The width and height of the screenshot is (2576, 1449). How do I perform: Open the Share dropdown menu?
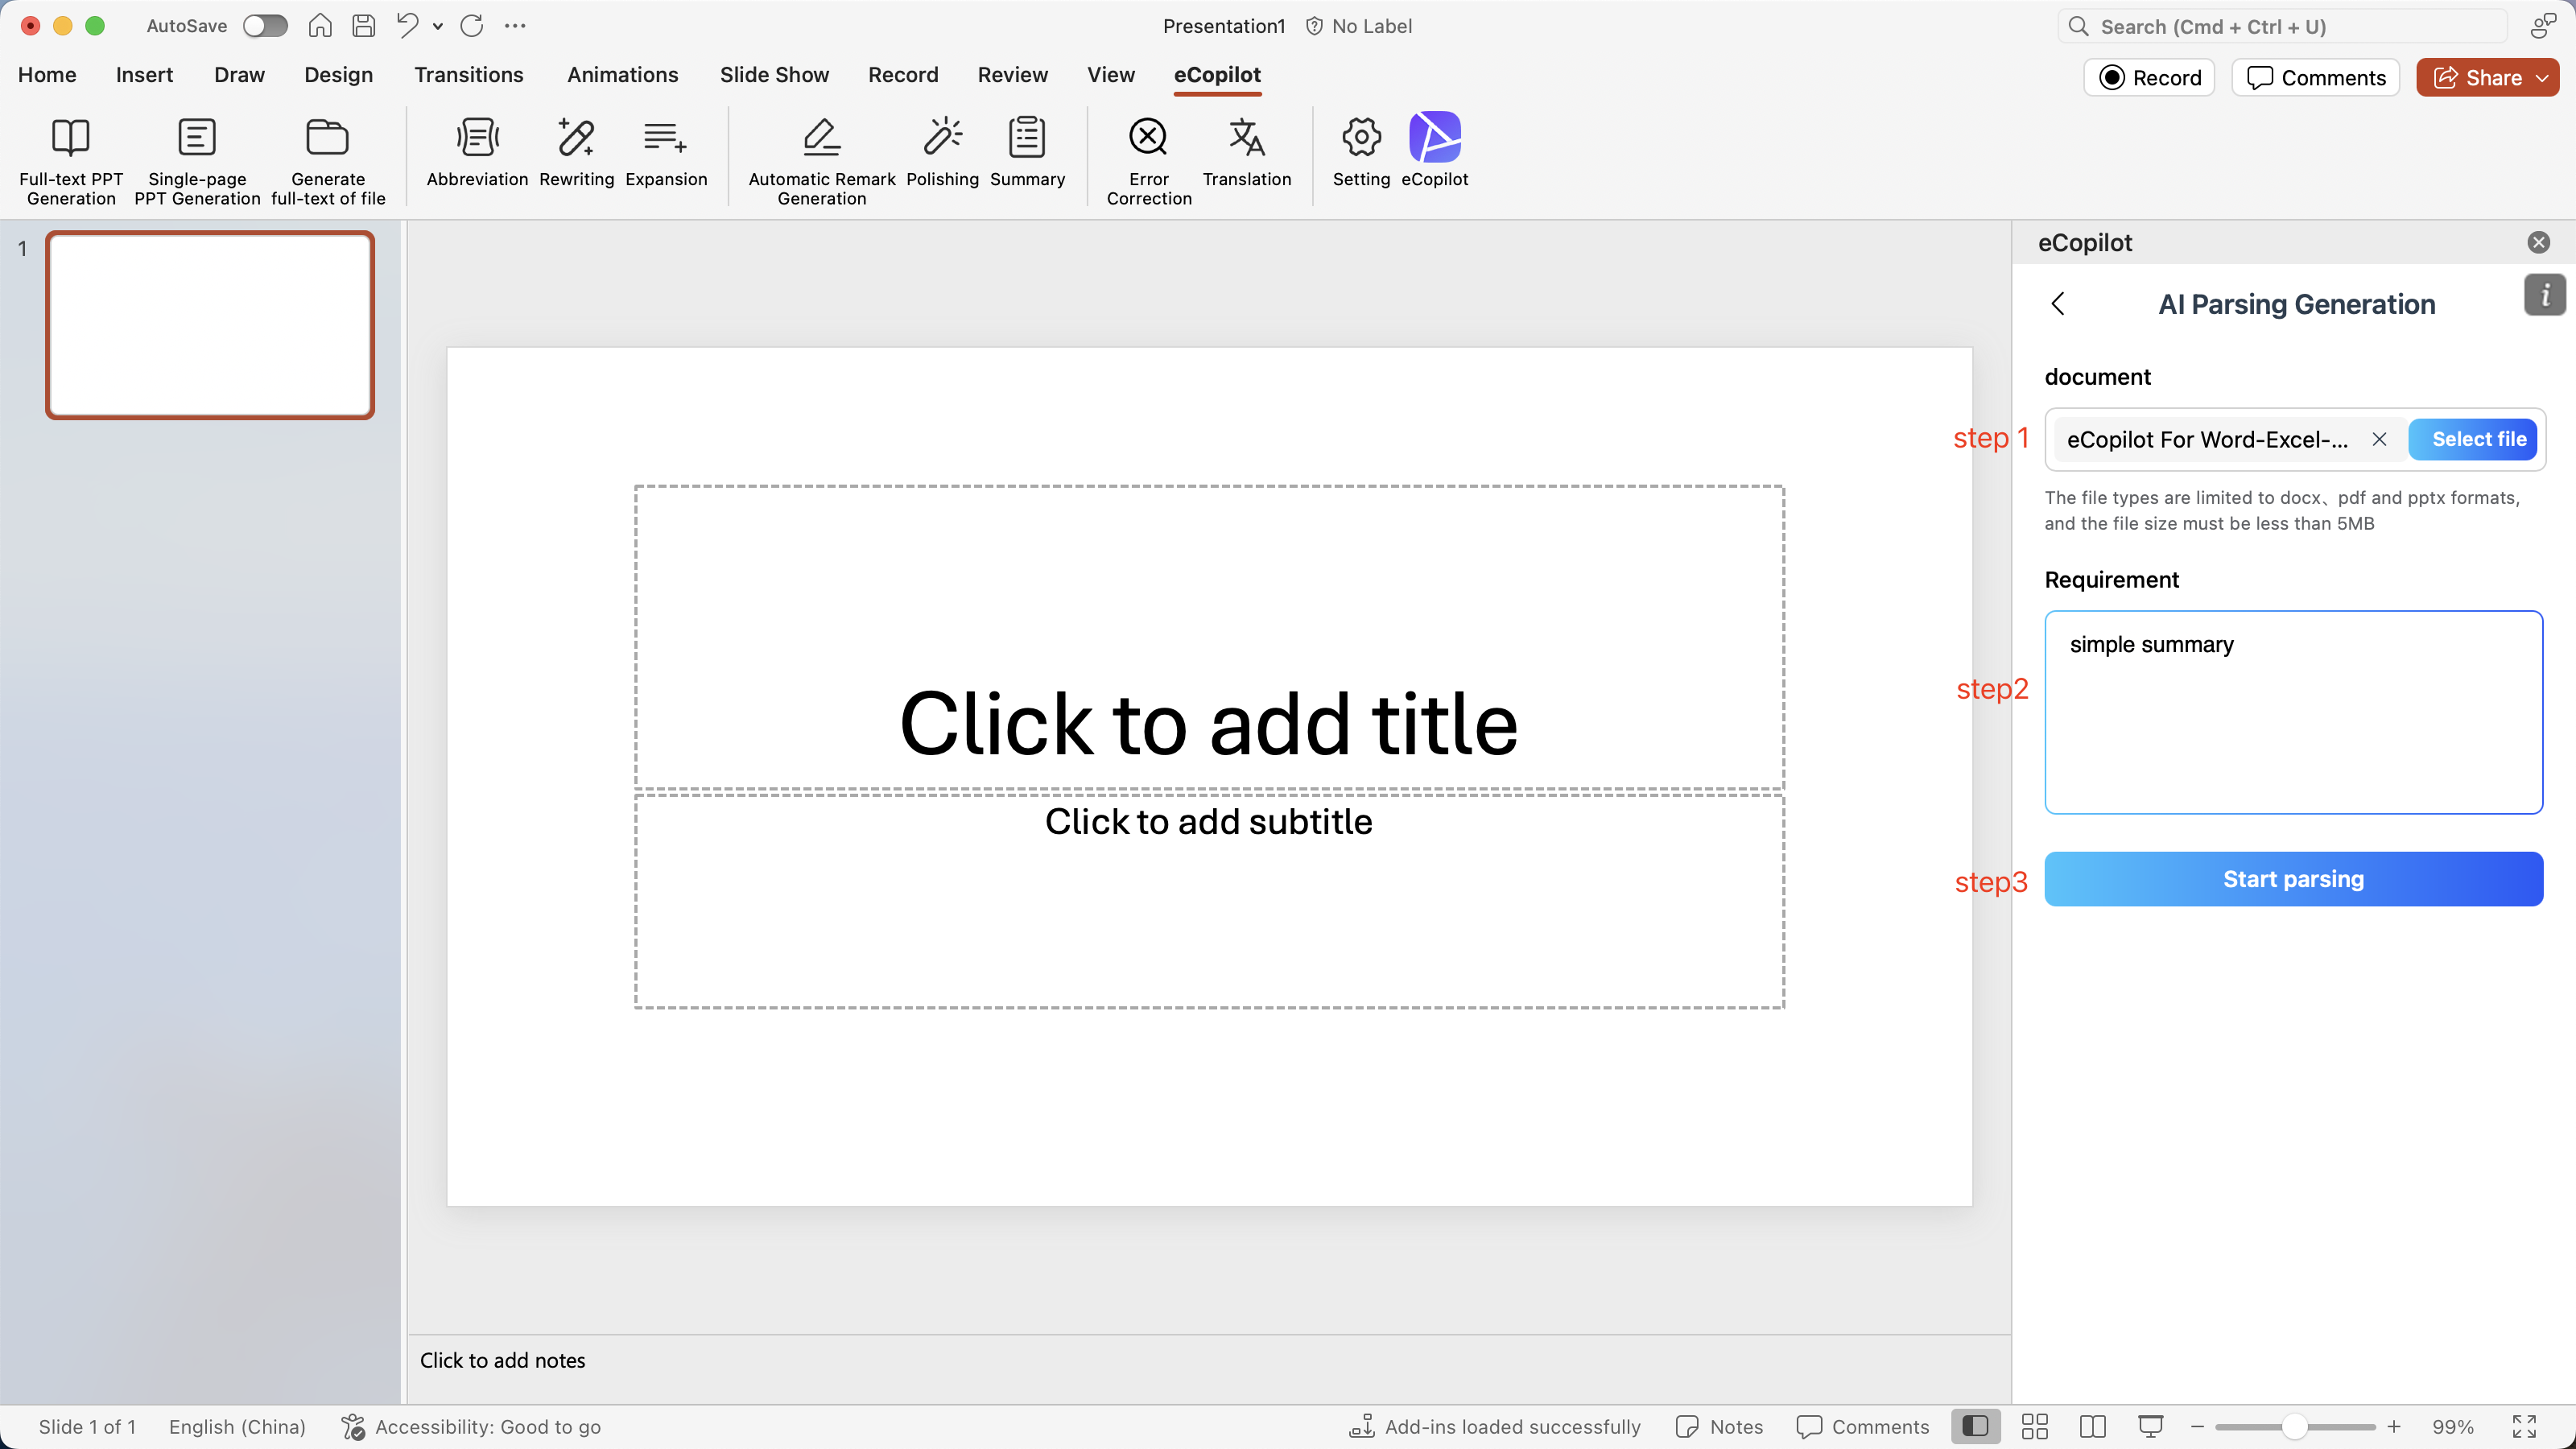(2542, 78)
